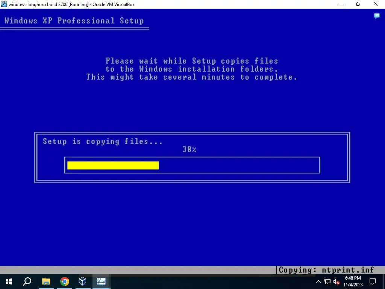
Task: Open the taskbar search magnifier
Action: (x=27, y=281)
